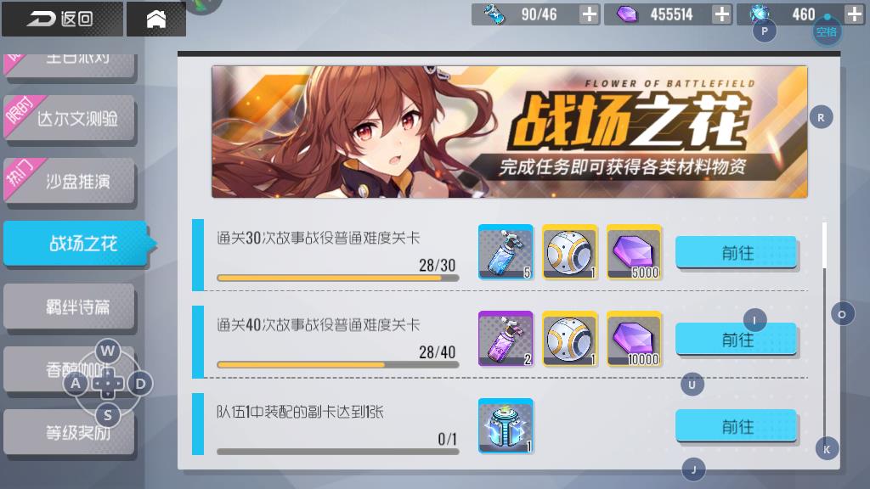Add crystals with plus beside 455514
This screenshot has width=870, height=489.
tap(721, 14)
